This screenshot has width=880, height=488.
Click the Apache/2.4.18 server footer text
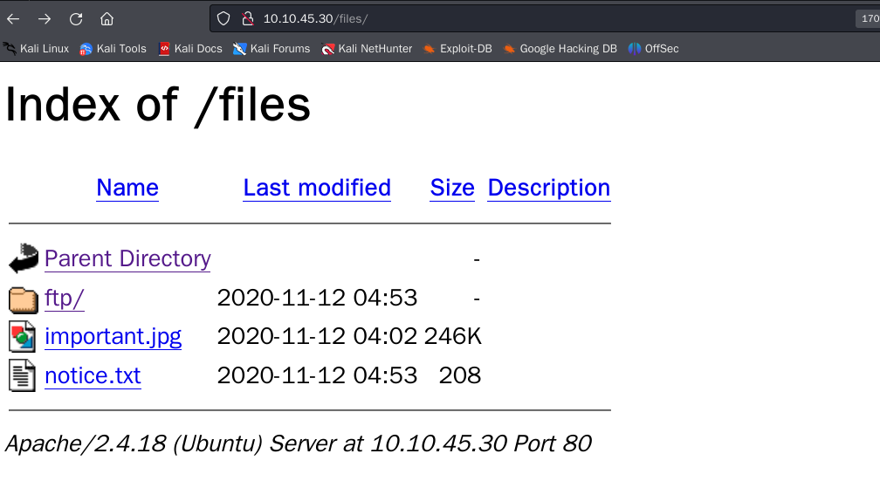pyautogui.click(x=298, y=443)
